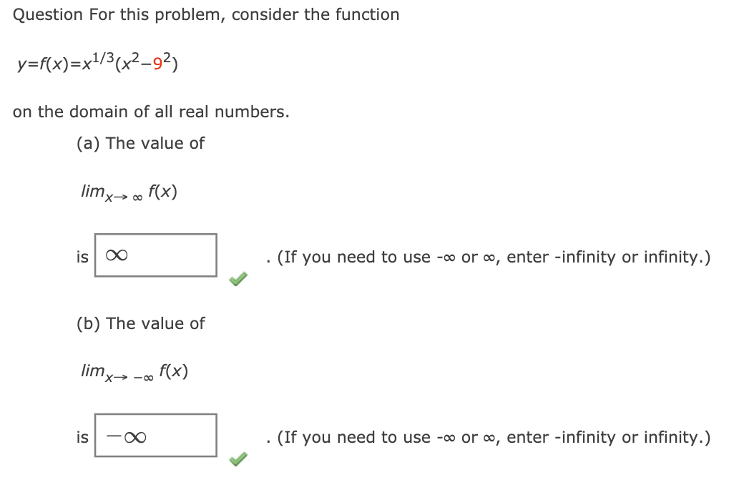Click the part (b) section heading
The height and width of the screenshot is (485, 744).
(143, 323)
